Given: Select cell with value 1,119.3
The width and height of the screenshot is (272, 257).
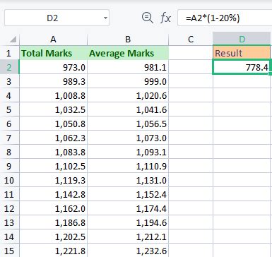Looking at the screenshot, I should tap(53, 180).
